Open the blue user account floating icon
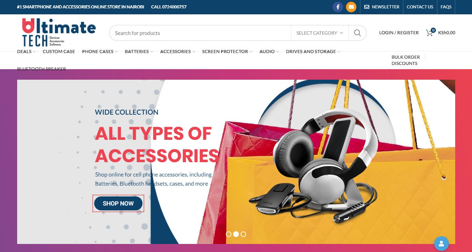 coord(442,244)
